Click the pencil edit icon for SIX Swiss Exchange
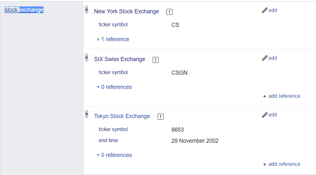This screenshot has height=175, width=316. point(265,58)
